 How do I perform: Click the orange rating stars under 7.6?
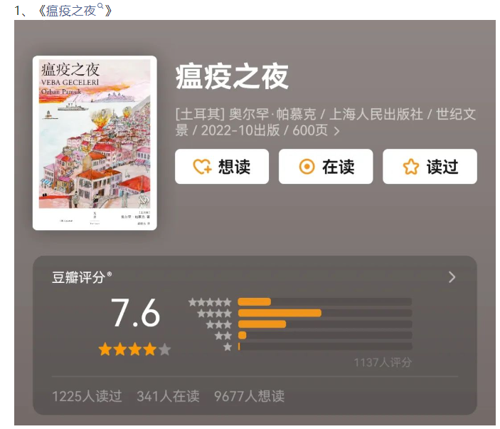point(135,349)
